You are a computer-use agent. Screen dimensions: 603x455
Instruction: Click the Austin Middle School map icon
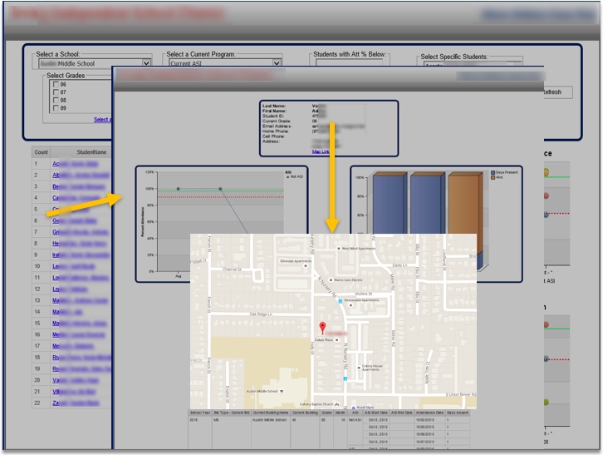point(282,391)
